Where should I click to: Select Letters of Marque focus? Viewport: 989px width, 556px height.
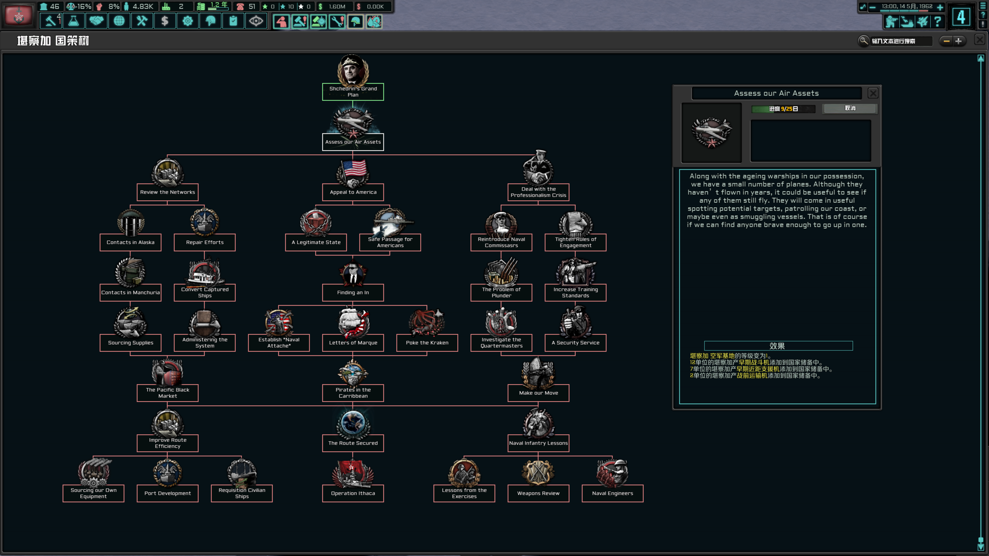353,343
